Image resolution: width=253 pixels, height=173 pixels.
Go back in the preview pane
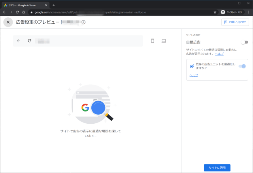19,41
